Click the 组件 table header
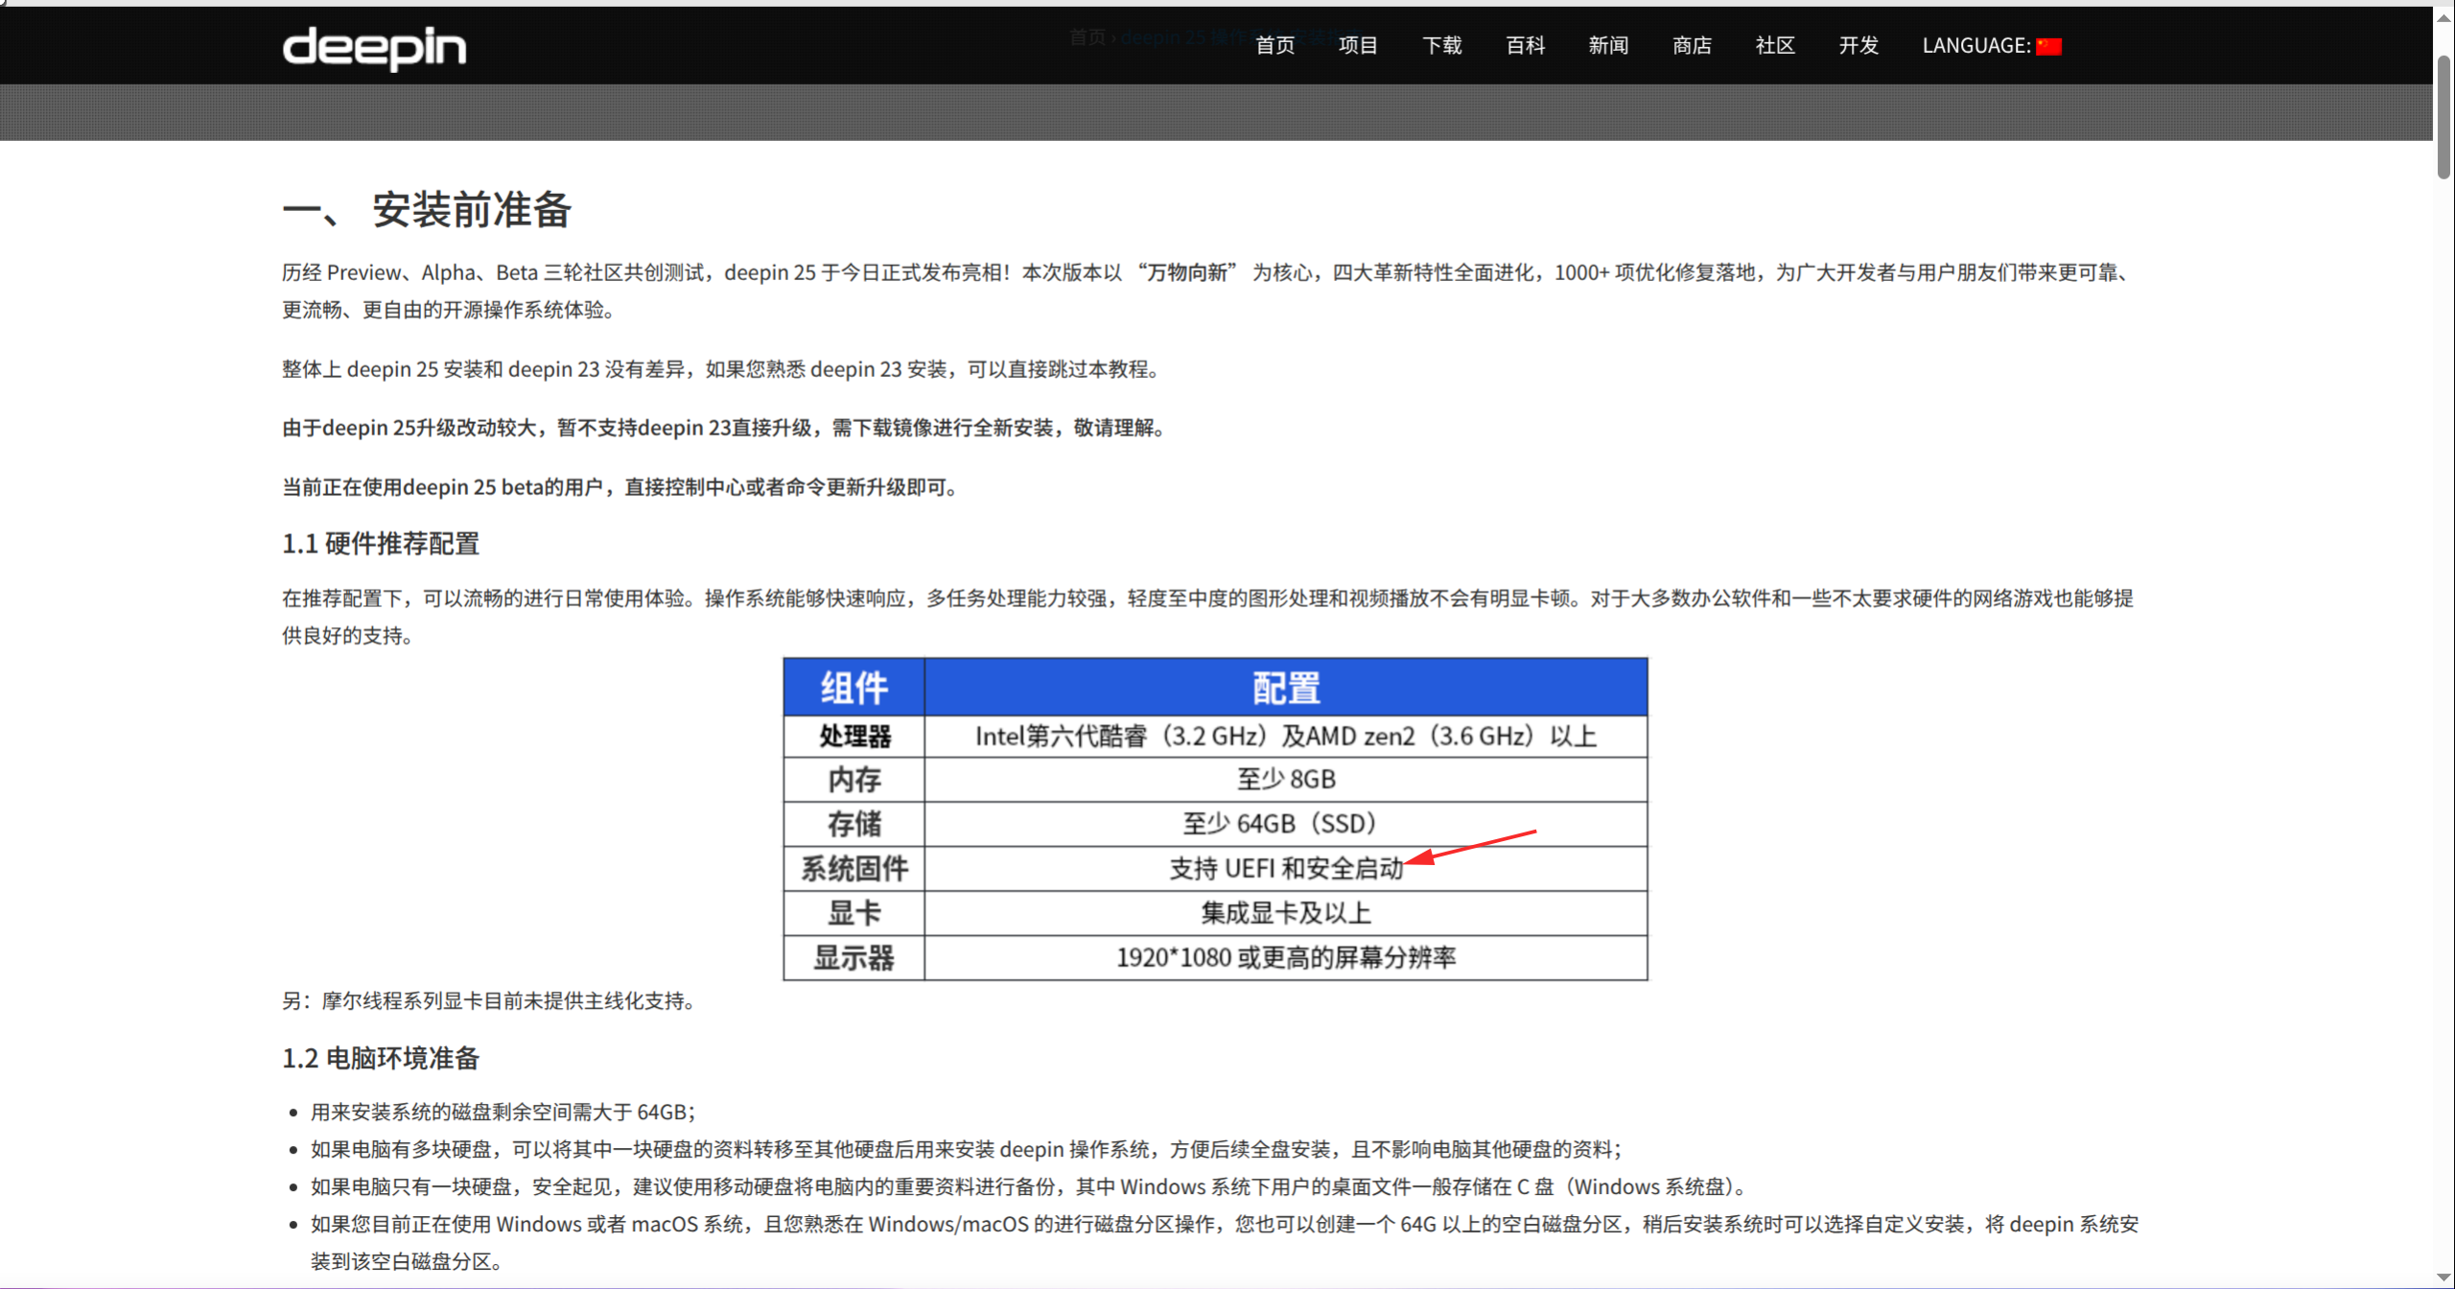The width and height of the screenshot is (2455, 1289). click(854, 688)
